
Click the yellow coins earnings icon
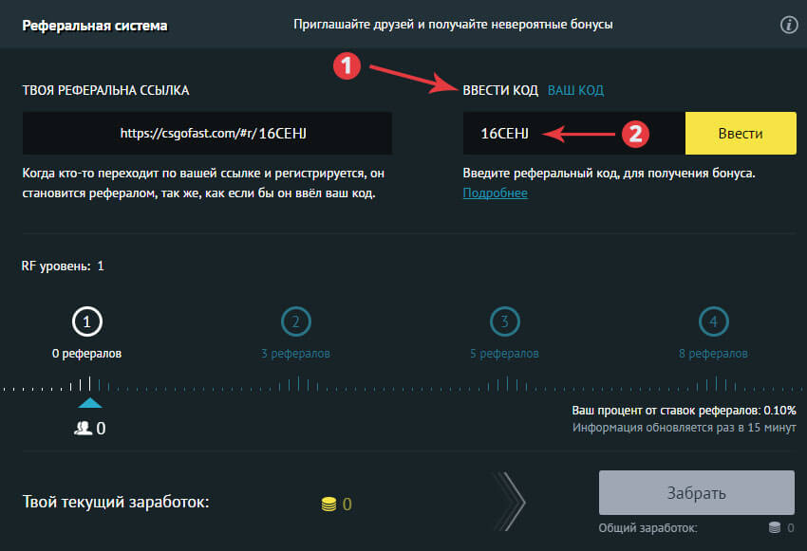click(328, 504)
